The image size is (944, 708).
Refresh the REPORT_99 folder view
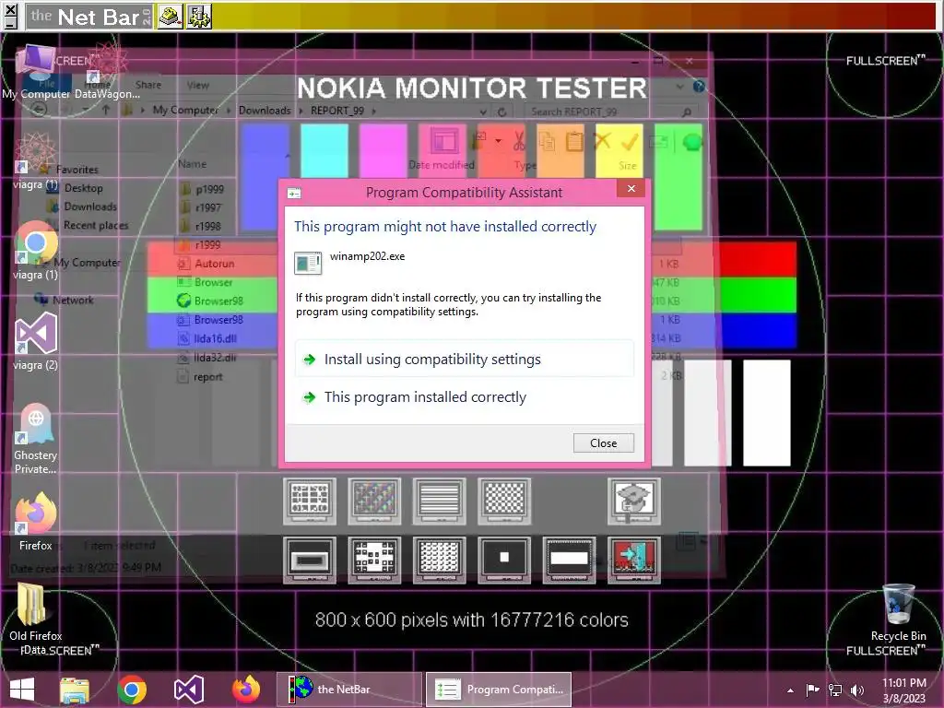pos(501,112)
